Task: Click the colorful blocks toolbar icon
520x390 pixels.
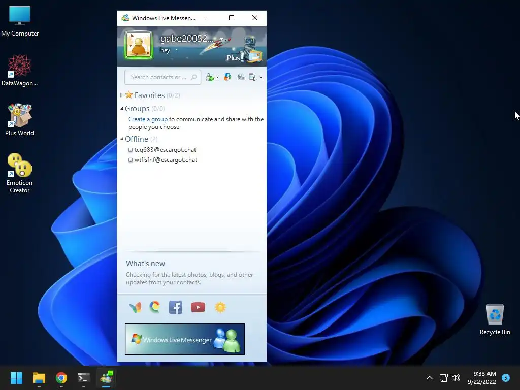Action: tap(227, 77)
